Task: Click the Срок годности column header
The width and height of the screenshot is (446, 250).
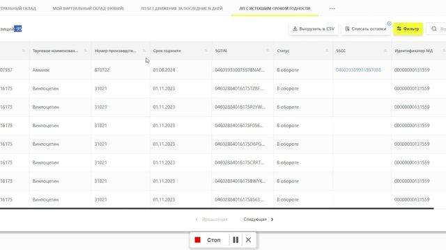Action: pyautogui.click(x=167, y=51)
